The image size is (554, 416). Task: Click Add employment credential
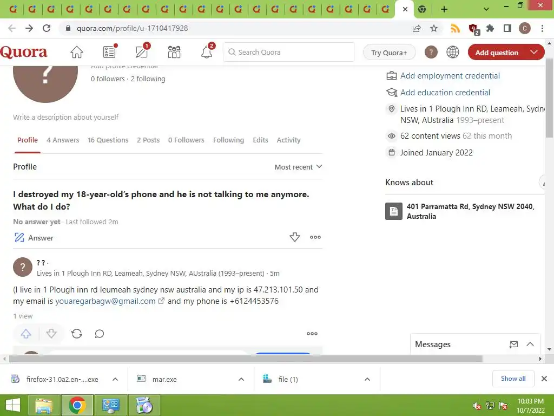coord(450,76)
